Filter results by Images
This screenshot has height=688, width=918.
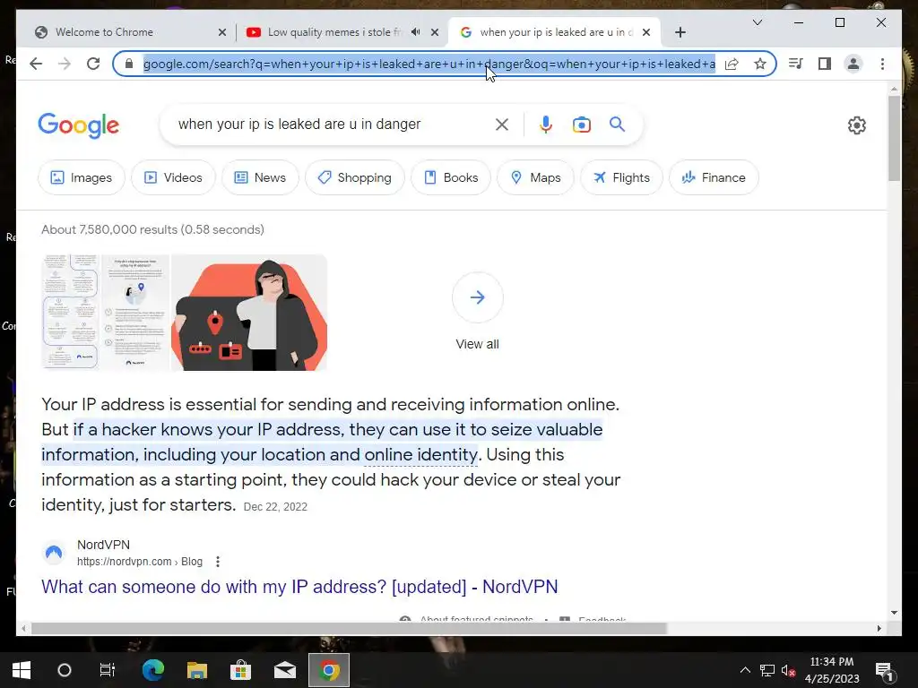point(82,177)
